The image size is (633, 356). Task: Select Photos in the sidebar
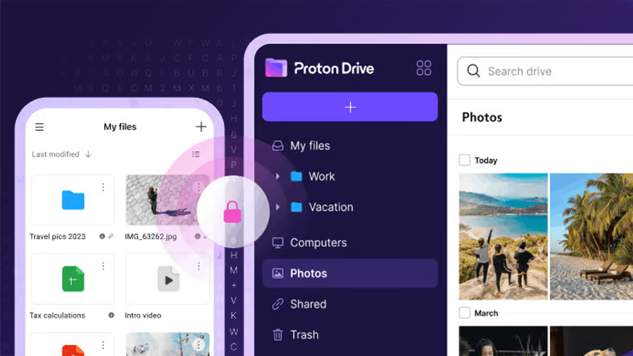350,273
